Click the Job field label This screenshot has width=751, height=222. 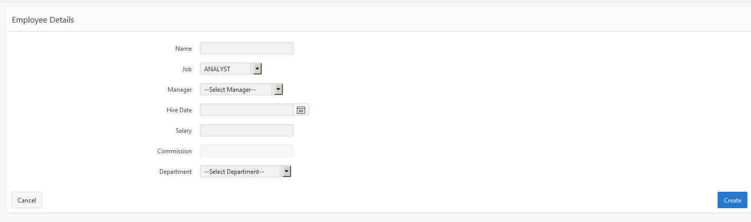(x=187, y=69)
